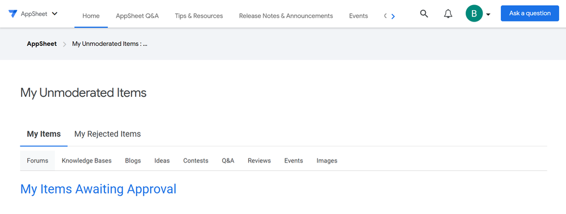Select the Q&A sub-tab
566x214 pixels.
pyautogui.click(x=228, y=161)
